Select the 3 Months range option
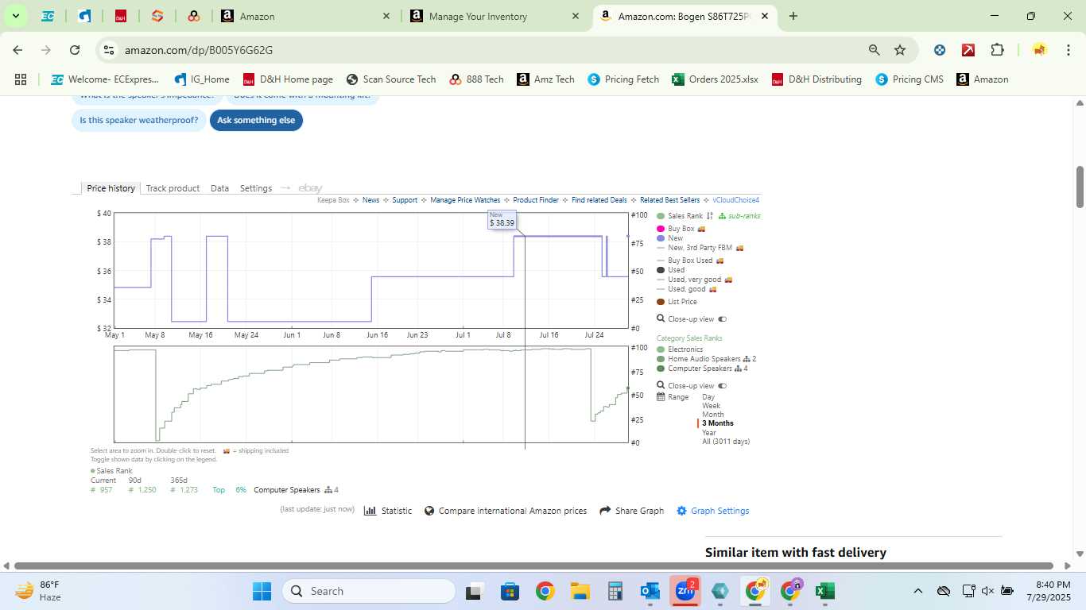 click(718, 423)
